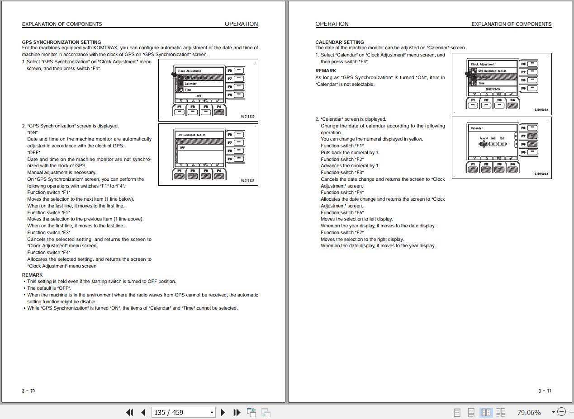The width and height of the screenshot is (574, 419).
Task: Click the Calendar screen diagram 9JD15223
Action: (x=502, y=148)
